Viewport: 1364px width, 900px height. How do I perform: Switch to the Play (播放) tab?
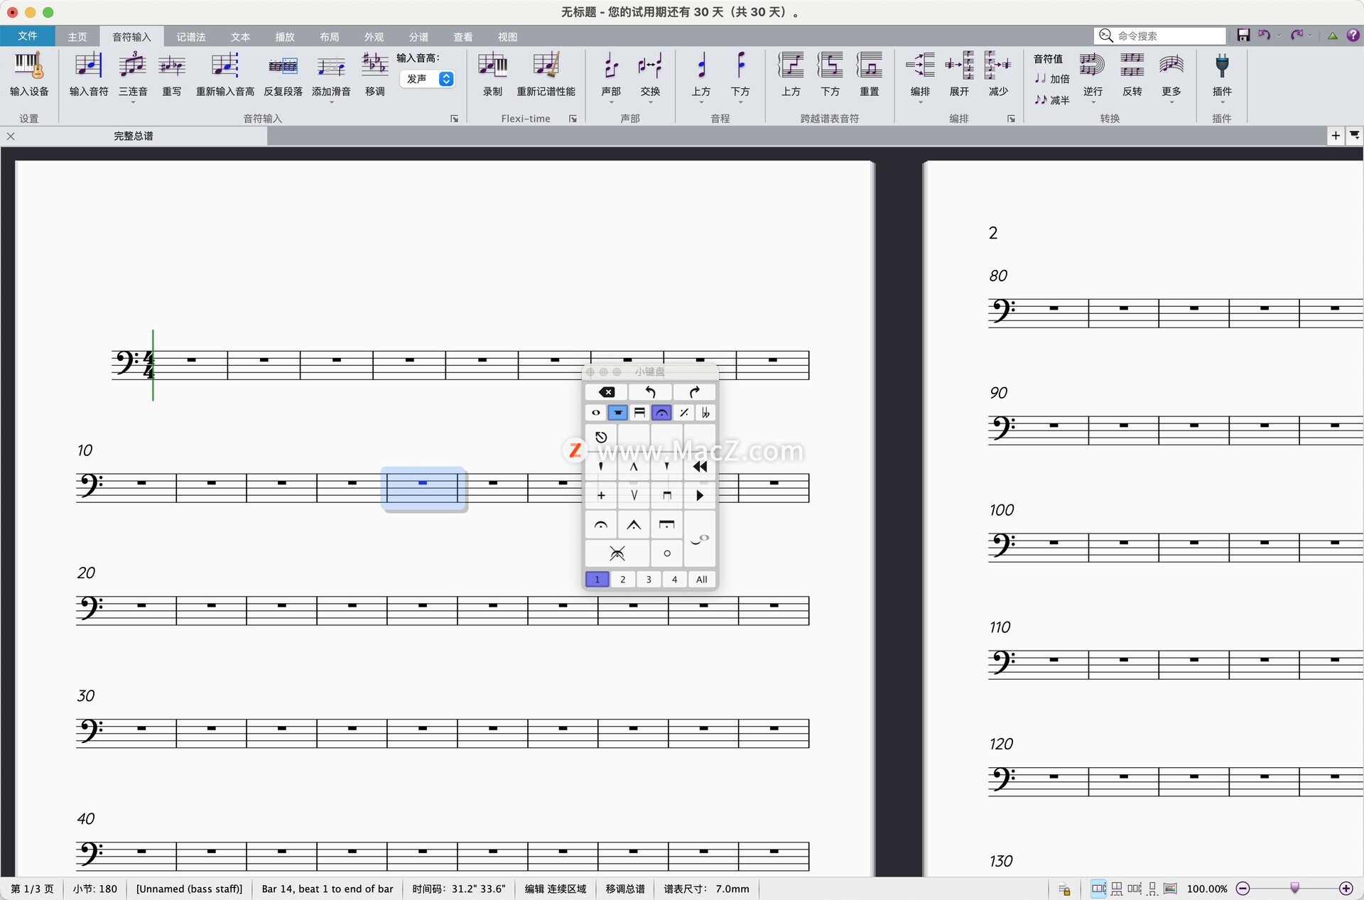click(x=285, y=37)
